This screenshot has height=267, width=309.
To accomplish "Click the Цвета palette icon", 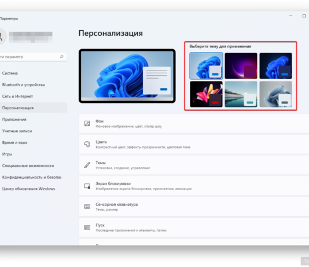I will click(87, 144).
